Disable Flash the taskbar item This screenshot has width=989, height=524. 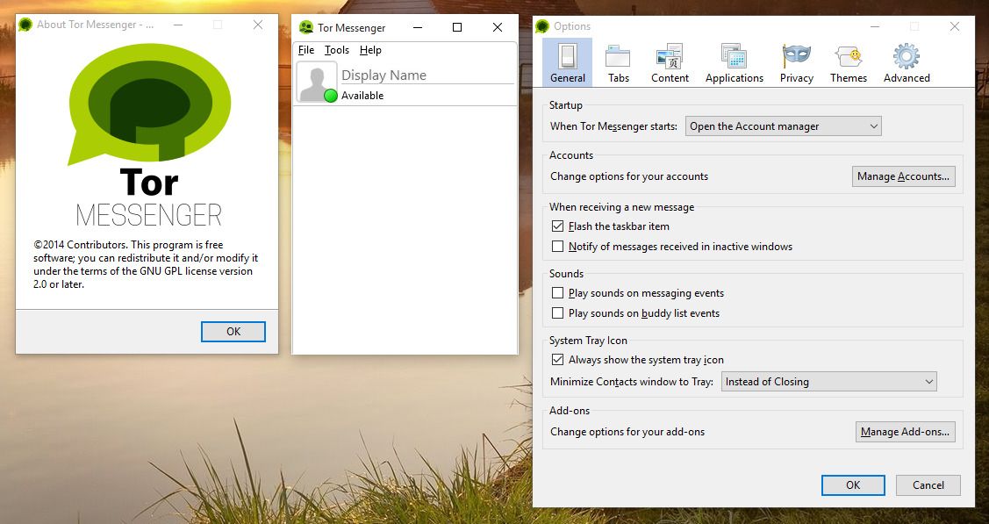[557, 226]
